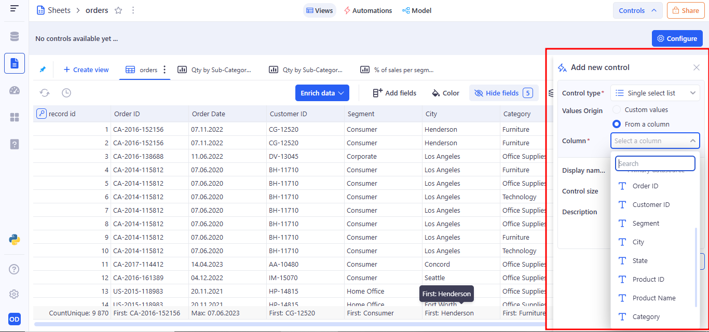The width and height of the screenshot is (709, 332).
Task: Open the database icon in sidebar
Action: pyautogui.click(x=15, y=36)
